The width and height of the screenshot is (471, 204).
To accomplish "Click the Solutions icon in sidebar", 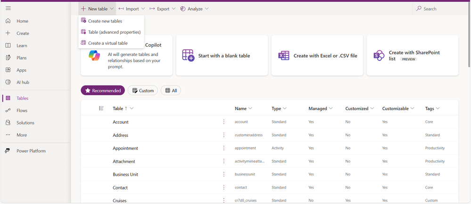I will (8, 123).
